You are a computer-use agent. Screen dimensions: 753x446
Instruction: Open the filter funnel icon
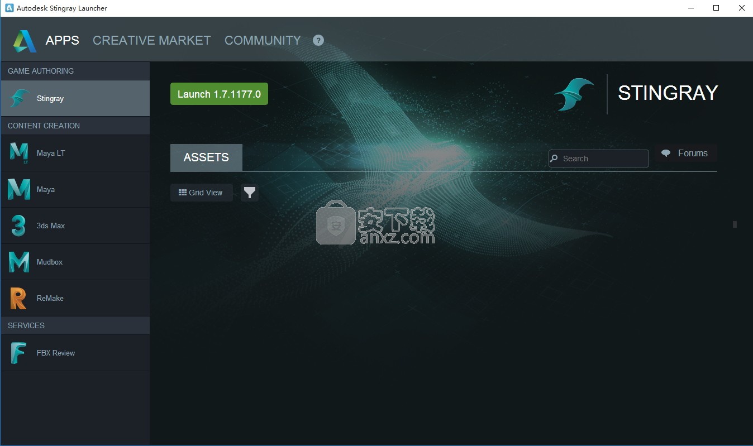pyautogui.click(x=250, y=193)
